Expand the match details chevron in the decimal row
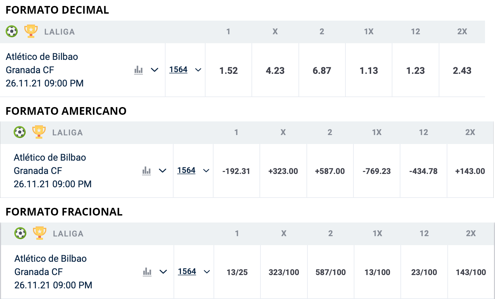This screenshot has width=495, height=299. coord(155,70)
